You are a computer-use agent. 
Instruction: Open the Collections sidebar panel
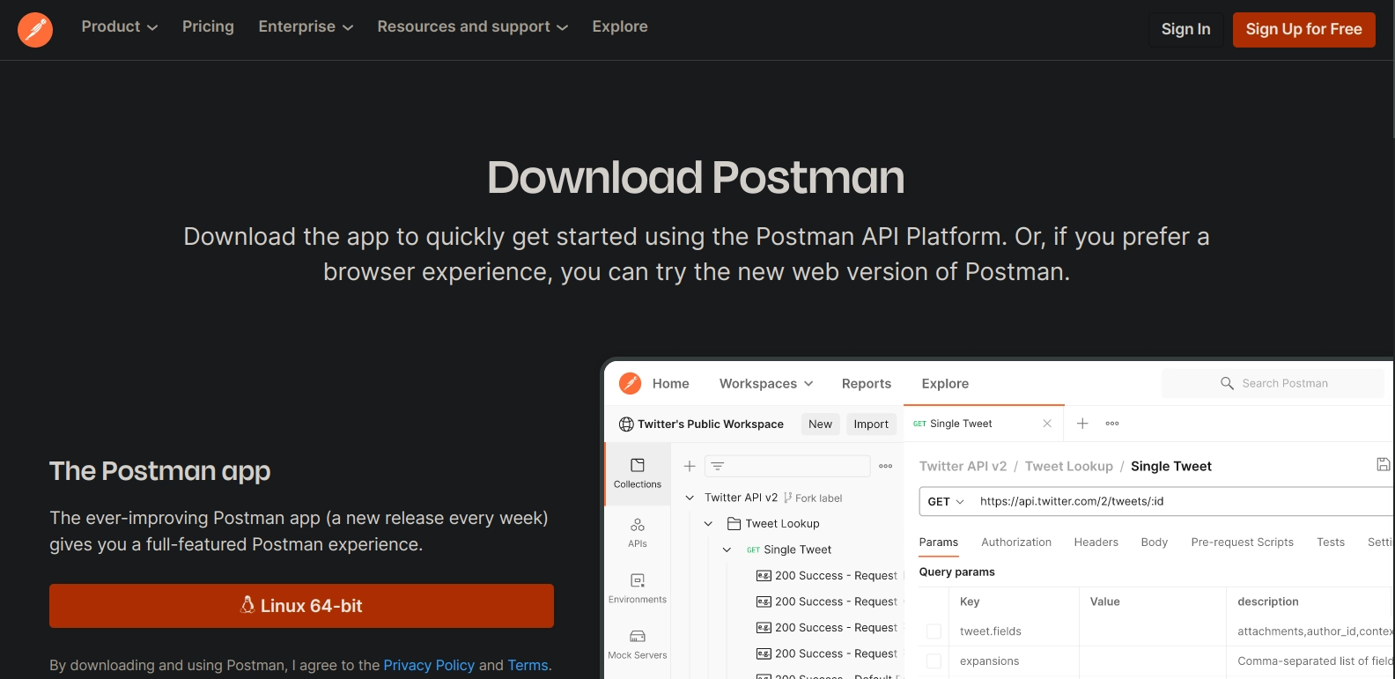637,473
